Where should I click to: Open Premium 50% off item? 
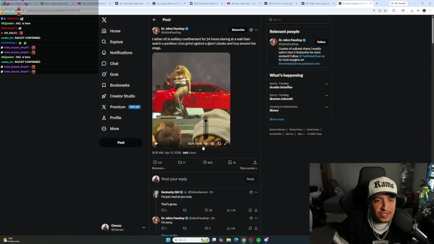coord(121,107)
